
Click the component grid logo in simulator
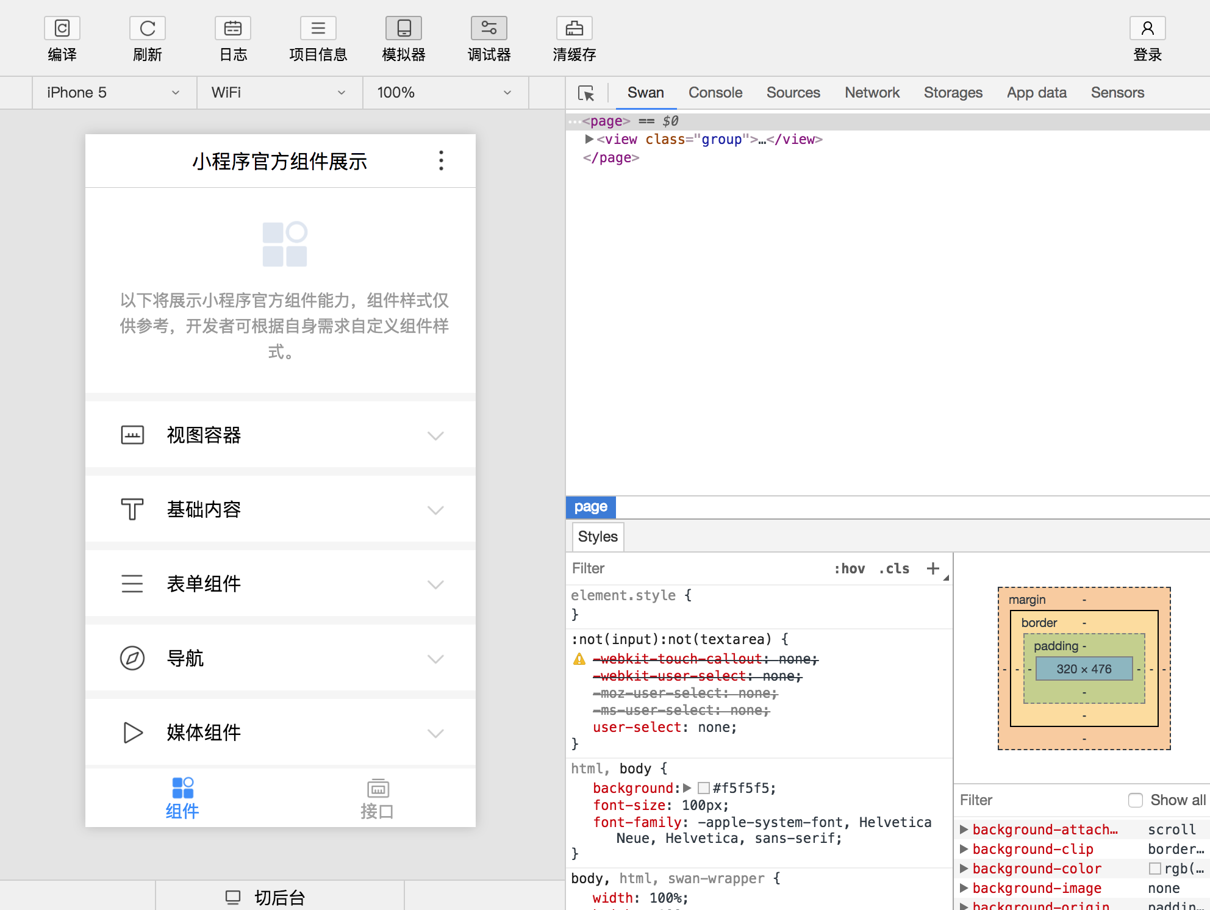(x=285, y=244)
